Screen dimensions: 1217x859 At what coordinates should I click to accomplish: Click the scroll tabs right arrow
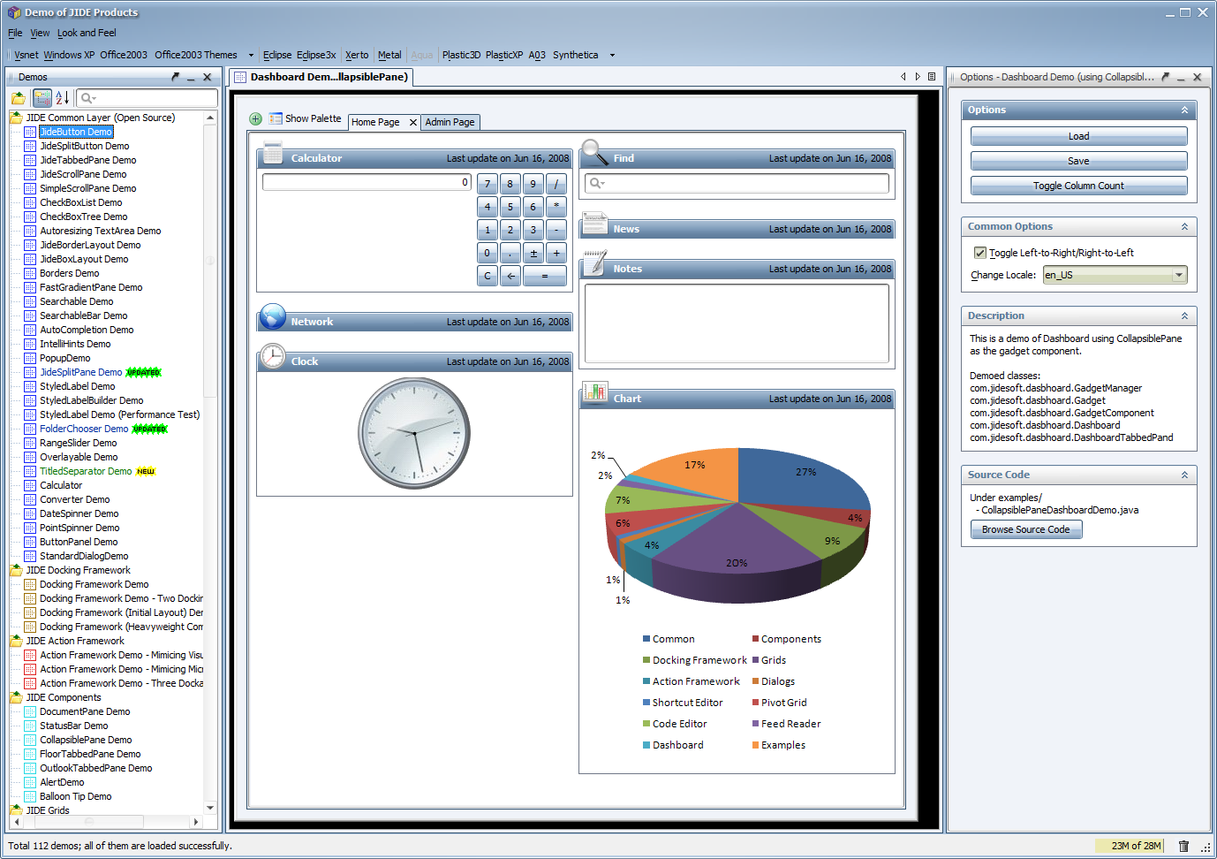(918, 77)
